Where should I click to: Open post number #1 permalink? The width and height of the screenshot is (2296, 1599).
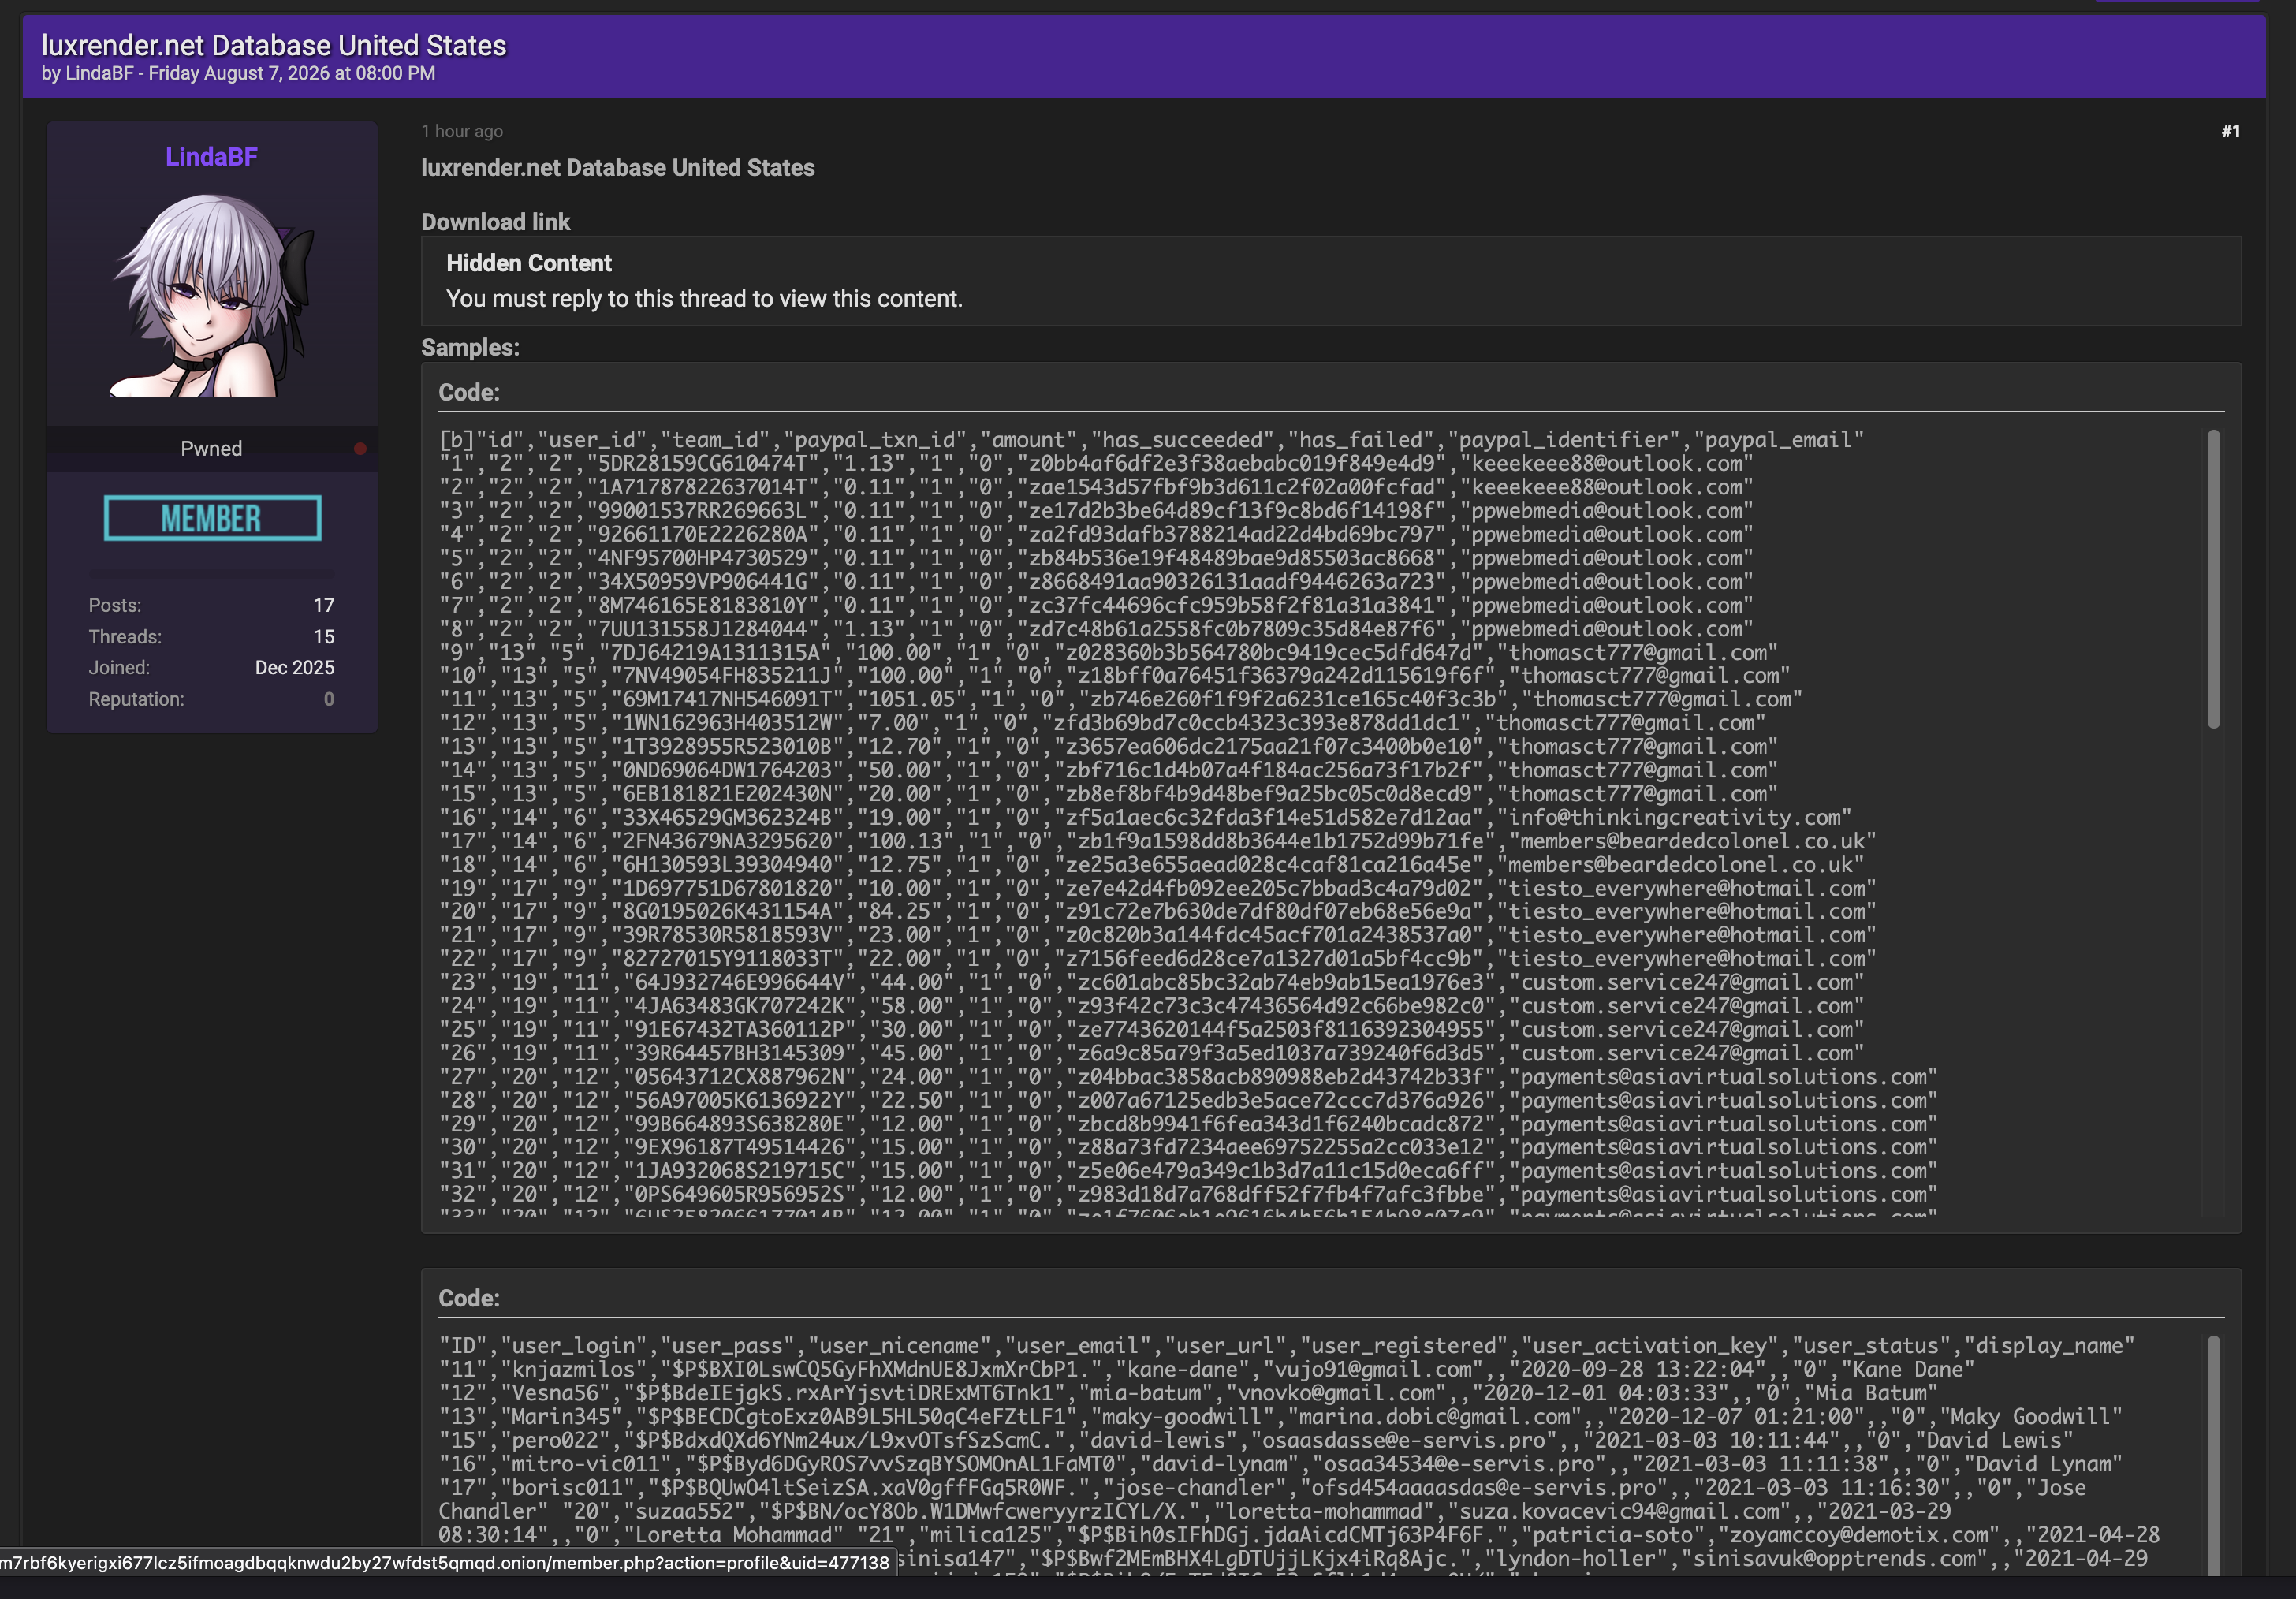click(x=2230, y=131)
